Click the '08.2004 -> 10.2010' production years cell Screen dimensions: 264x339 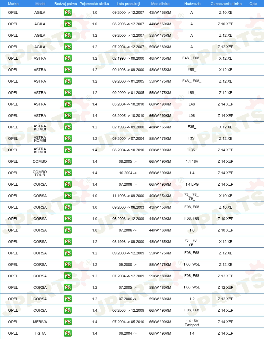128,150
